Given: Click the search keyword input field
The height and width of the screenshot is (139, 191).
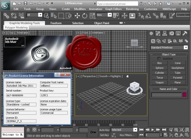Looking at the screenshot, I should coord(117,4).
